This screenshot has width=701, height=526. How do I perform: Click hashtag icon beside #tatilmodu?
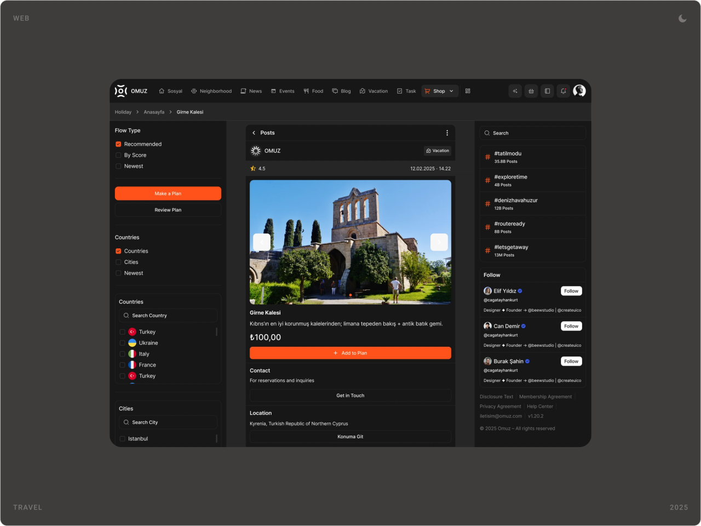point(487,157)
